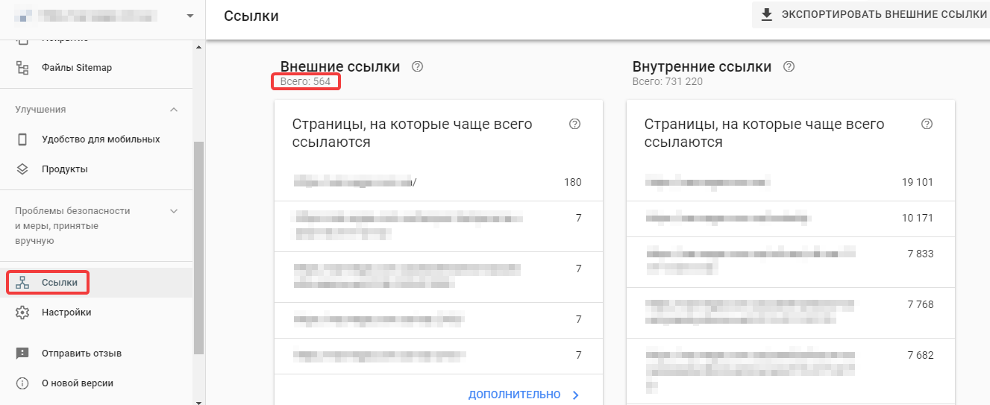Open the property selector dropdown arrow
Viewport: 990px width, 405px height.
point(189,16)
